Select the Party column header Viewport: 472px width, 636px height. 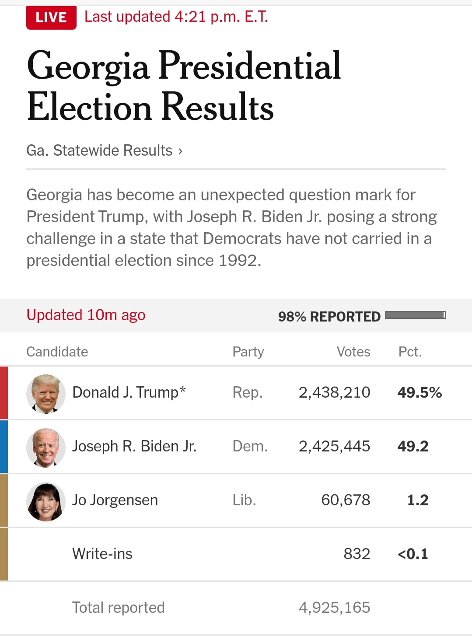click(x=248, y=352)
